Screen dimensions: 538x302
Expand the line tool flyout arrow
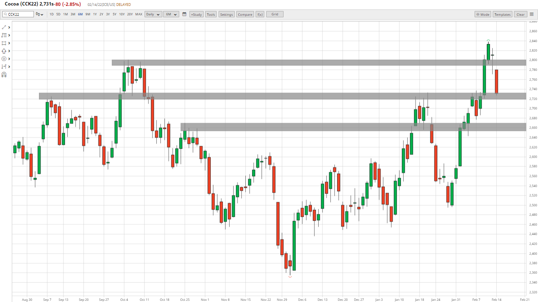9,28
